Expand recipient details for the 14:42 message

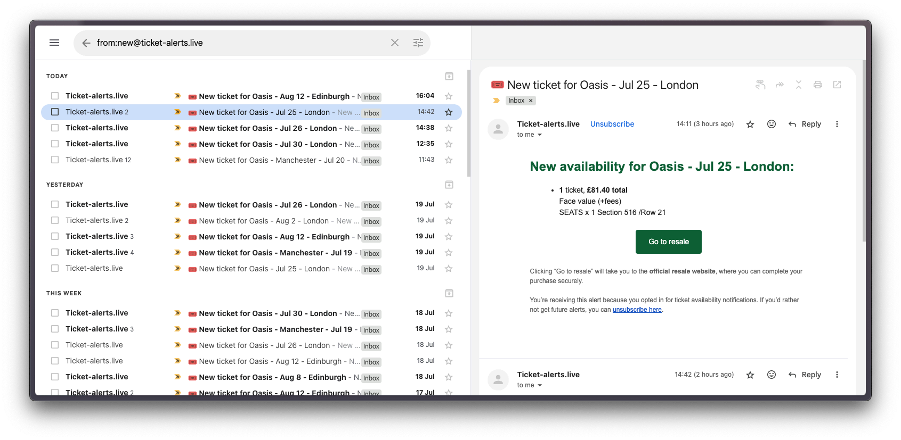click(540, 385)
